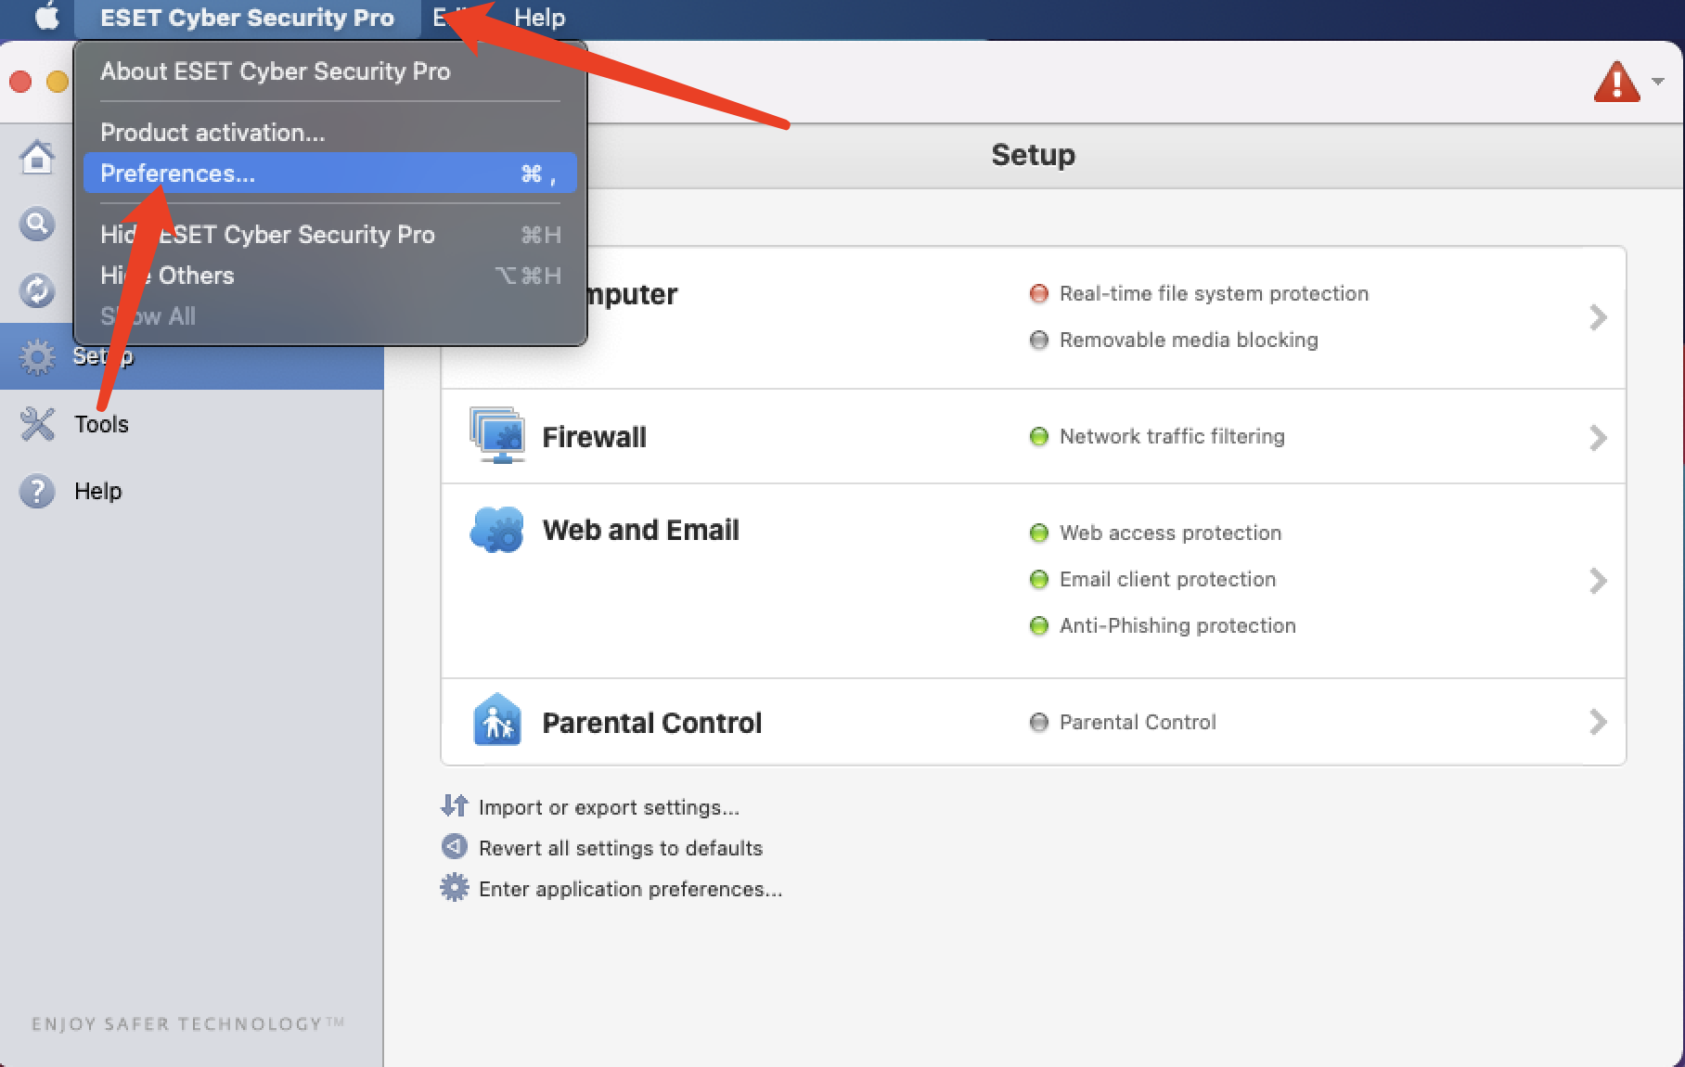This screenshot has height=1067, width=1685.
Task: Click Web access protection text
Action: (x=1170, y=533)
